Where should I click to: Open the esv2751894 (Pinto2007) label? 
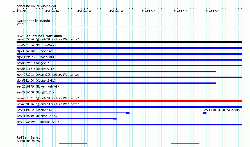pyautogui.click(x=35, y=45)
